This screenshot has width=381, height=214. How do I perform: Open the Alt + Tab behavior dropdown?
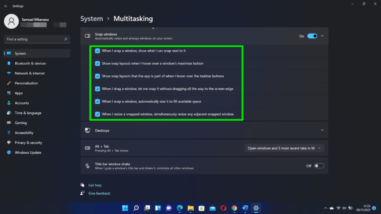(284, 148)
